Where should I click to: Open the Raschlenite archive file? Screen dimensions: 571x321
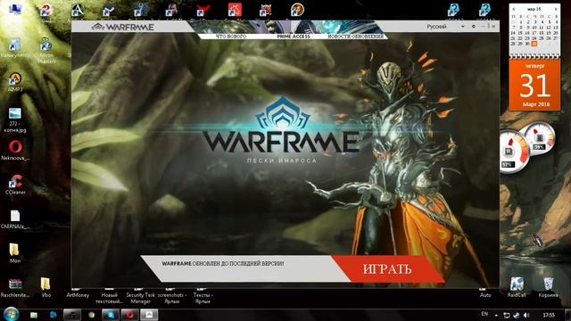(15, 287)
